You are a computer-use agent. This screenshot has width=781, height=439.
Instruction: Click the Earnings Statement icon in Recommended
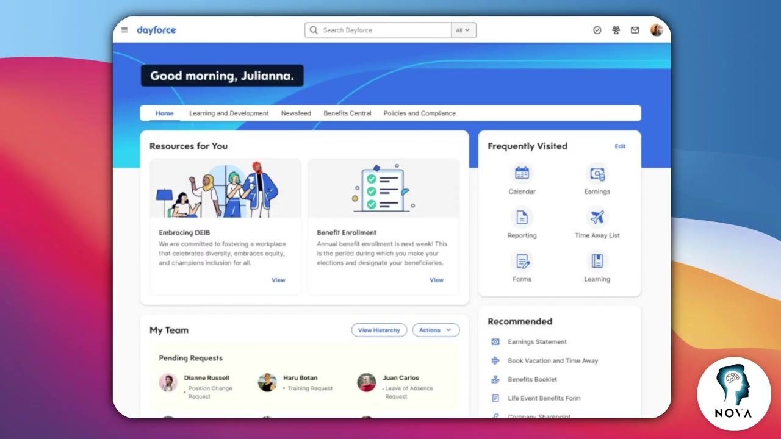(495, 342)
